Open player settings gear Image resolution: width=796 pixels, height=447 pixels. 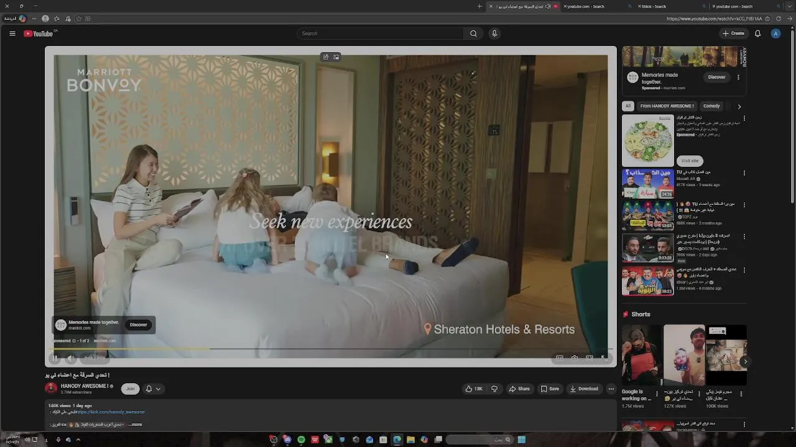(x=575, y=358)
